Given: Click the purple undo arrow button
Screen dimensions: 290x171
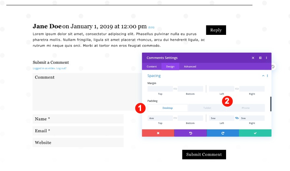Looking at the screenshot, I should 190,133.
